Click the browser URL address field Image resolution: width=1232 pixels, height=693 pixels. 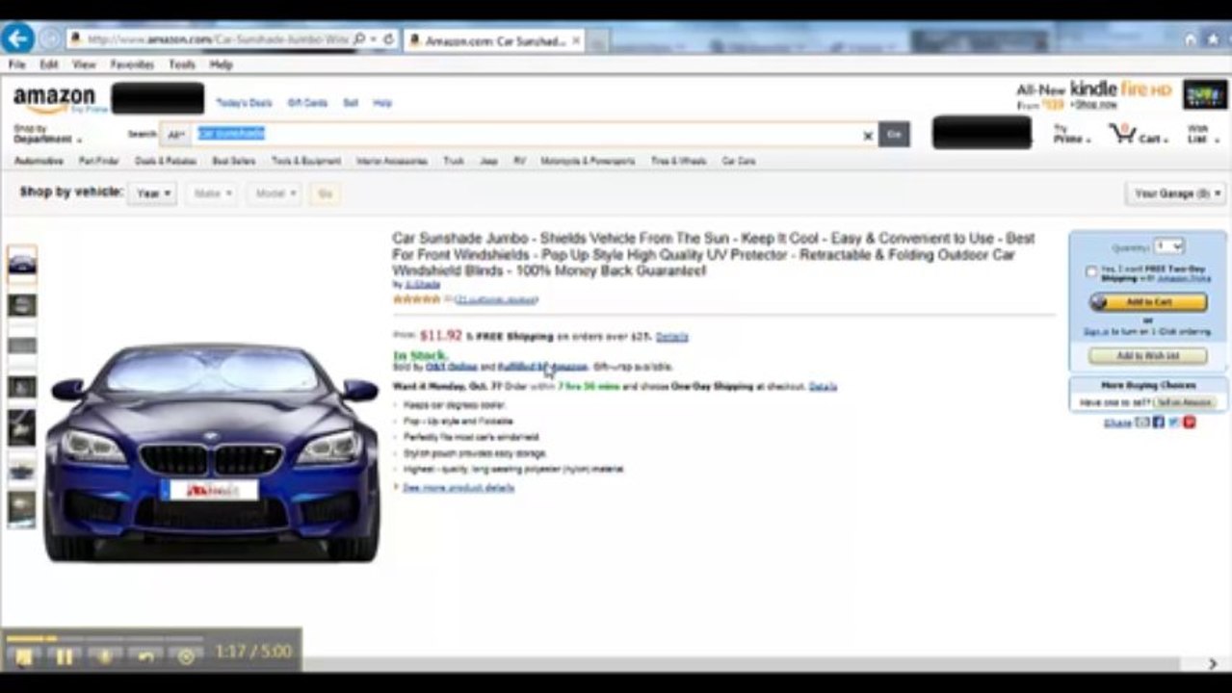click(216, 39)
